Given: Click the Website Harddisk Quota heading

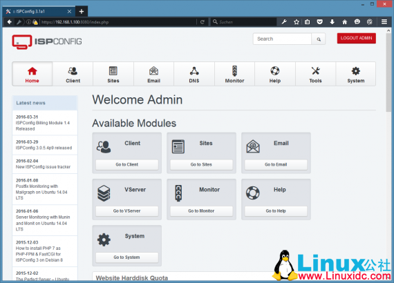Looking at the screenshot, I should click(x=131, y=278).
